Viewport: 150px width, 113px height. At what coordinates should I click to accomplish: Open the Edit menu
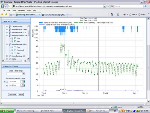click(9, 11)
